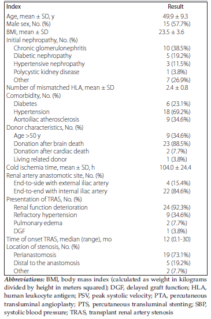Image resolution: width=211 pixels, height=319 pixels.
Task: Select the Age mean ± SD row label
Action: click(30, 16)
